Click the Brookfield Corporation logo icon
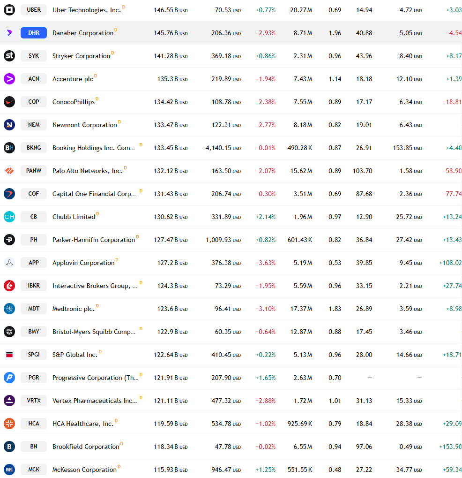 (9, 447)
